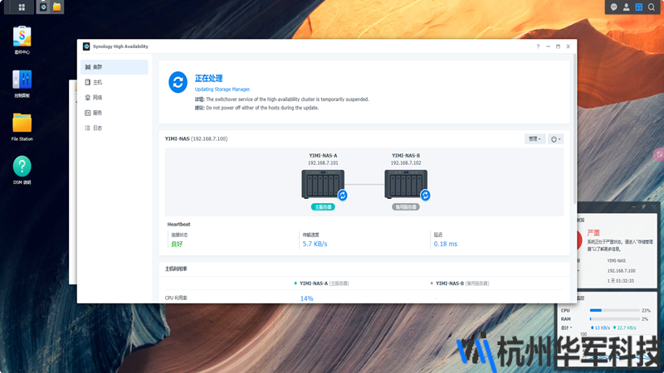664x373 pixels.
Task: View the 日志 (Log) sidebar section
Action: (97, 128)
